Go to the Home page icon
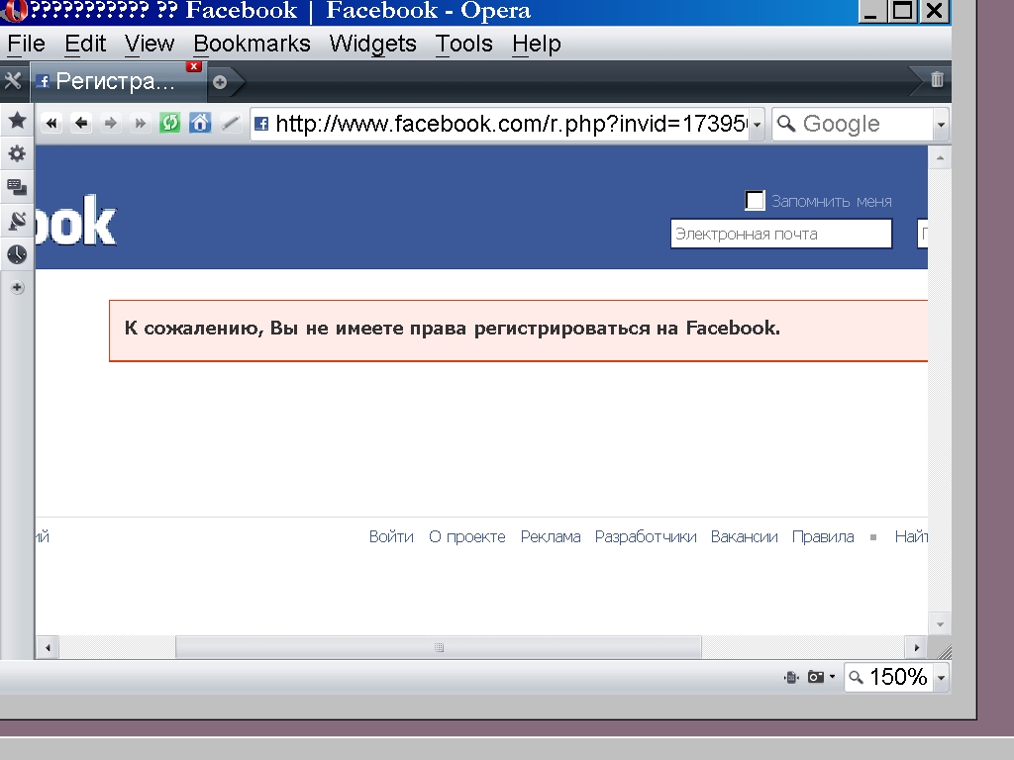 tap(200, 123)
